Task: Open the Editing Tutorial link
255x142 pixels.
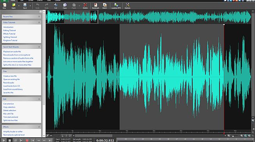Action: click(9, 30)
